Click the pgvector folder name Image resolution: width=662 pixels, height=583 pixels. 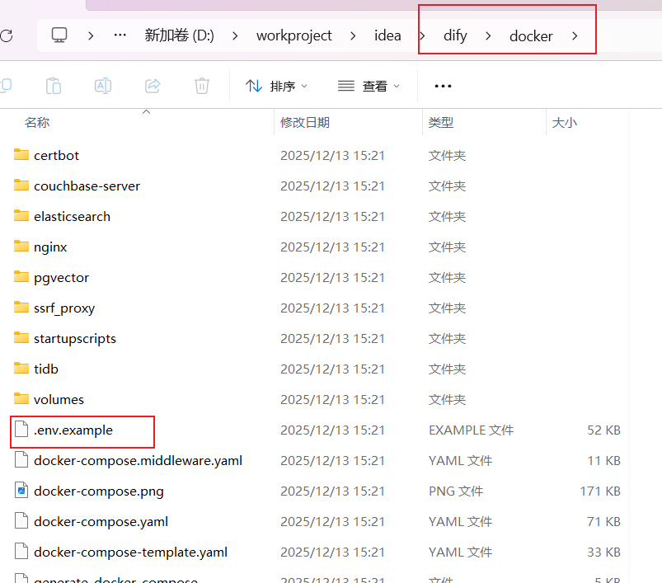[61, 278]
